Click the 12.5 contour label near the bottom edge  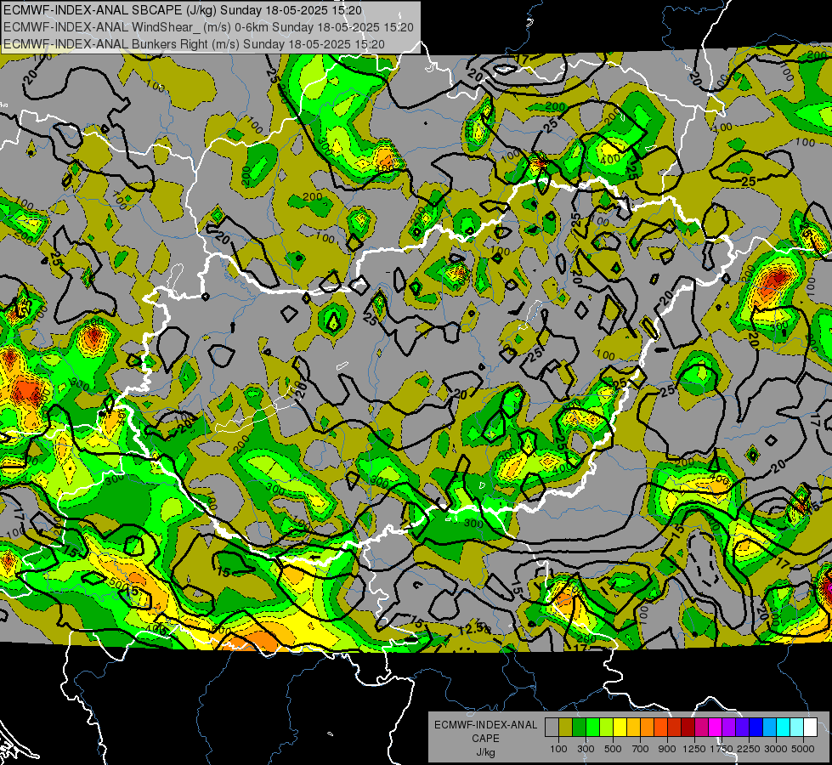473,630
